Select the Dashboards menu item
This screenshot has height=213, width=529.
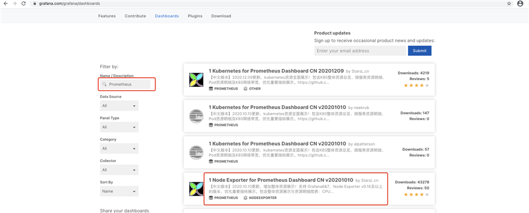click(167, 16)
